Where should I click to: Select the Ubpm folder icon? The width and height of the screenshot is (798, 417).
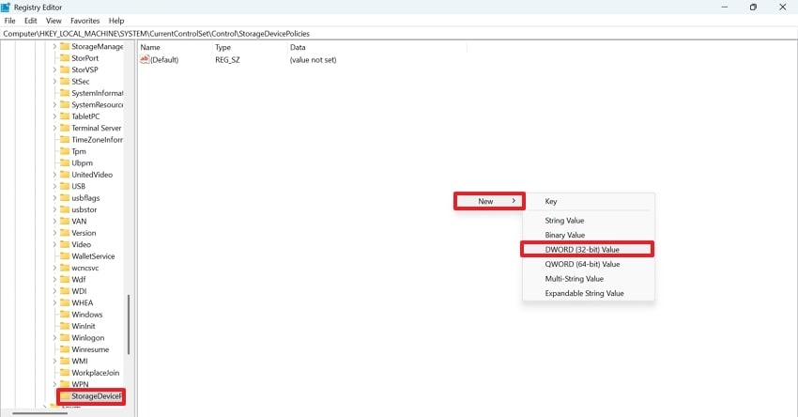click(x=65, y=162)
